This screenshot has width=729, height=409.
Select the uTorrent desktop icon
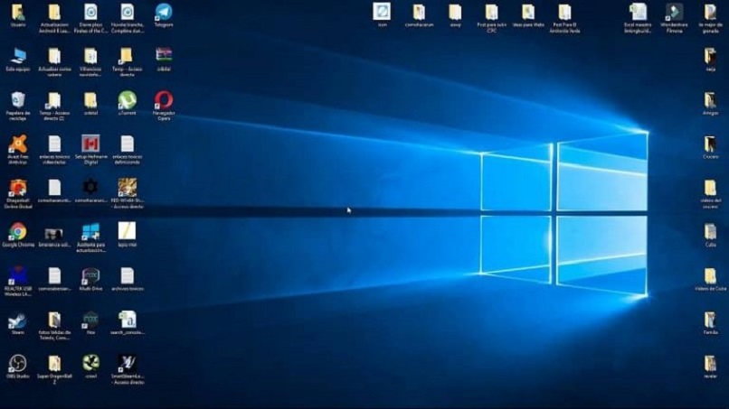click(127, 99)
